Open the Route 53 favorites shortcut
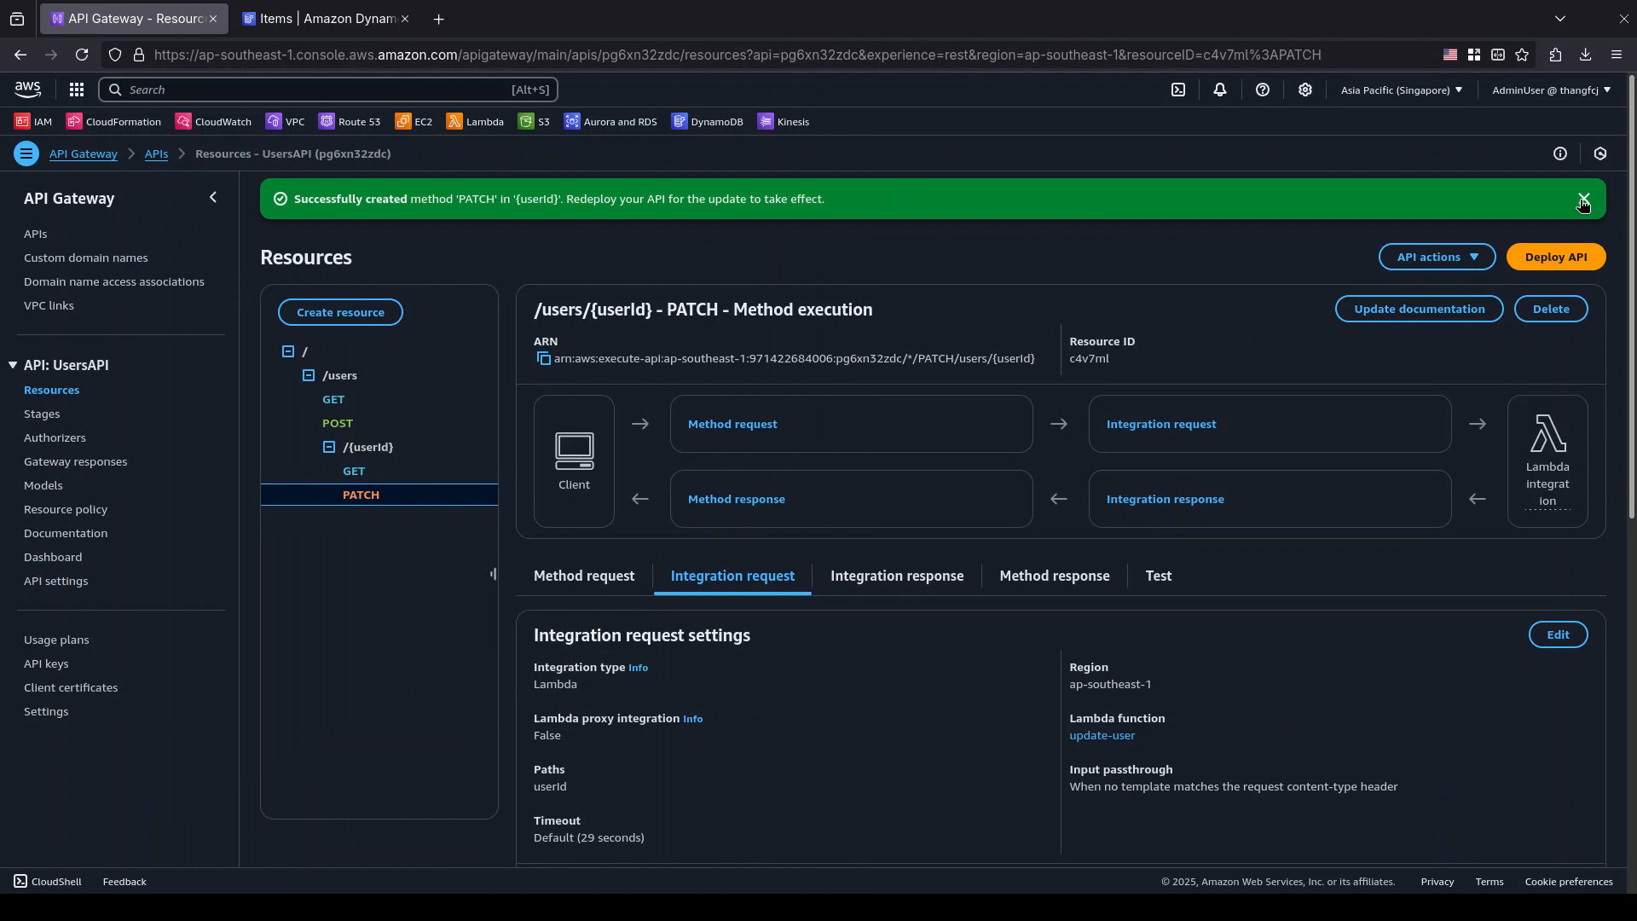Viewport: 1637px width, 921px height. pos(350,122)
